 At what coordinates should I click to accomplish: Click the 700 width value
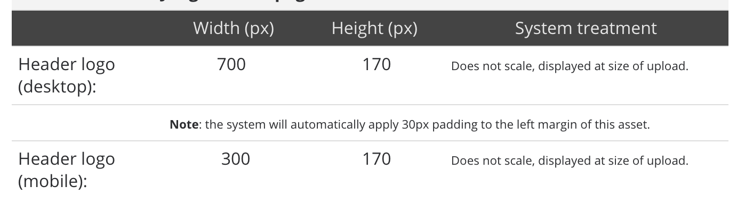(x=231, y=65)
